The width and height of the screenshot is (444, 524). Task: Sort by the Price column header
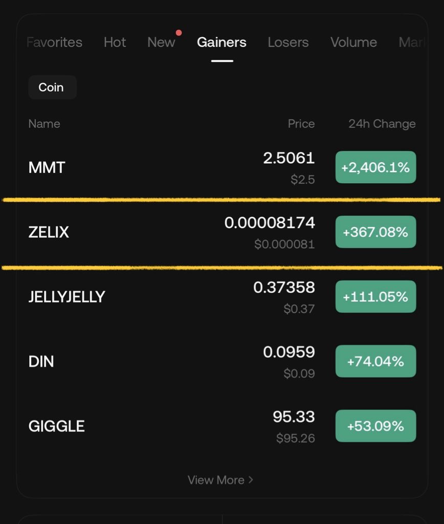301,124
